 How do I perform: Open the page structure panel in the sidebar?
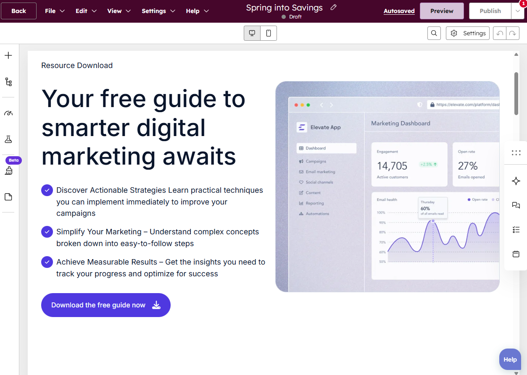coord(8,82)
